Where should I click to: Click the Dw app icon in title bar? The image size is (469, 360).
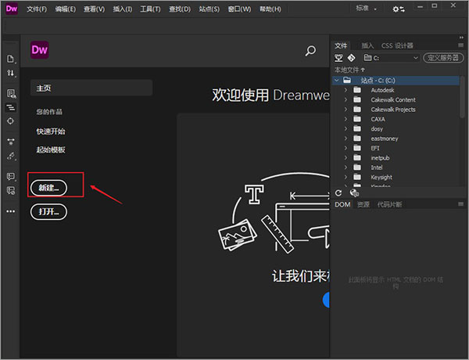pyautogui.click(x=12, y=9)
